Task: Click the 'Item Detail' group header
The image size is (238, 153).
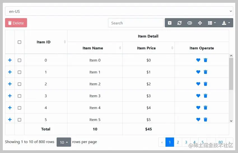Action: pyautogui.click(x=148, y=36)
